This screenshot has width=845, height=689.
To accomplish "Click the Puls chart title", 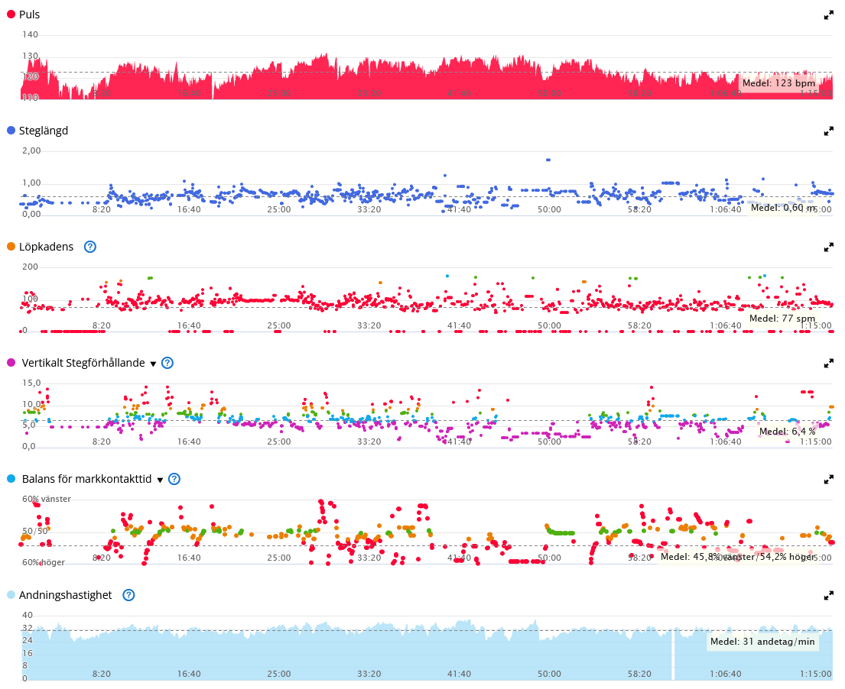I will coord(29,15).
